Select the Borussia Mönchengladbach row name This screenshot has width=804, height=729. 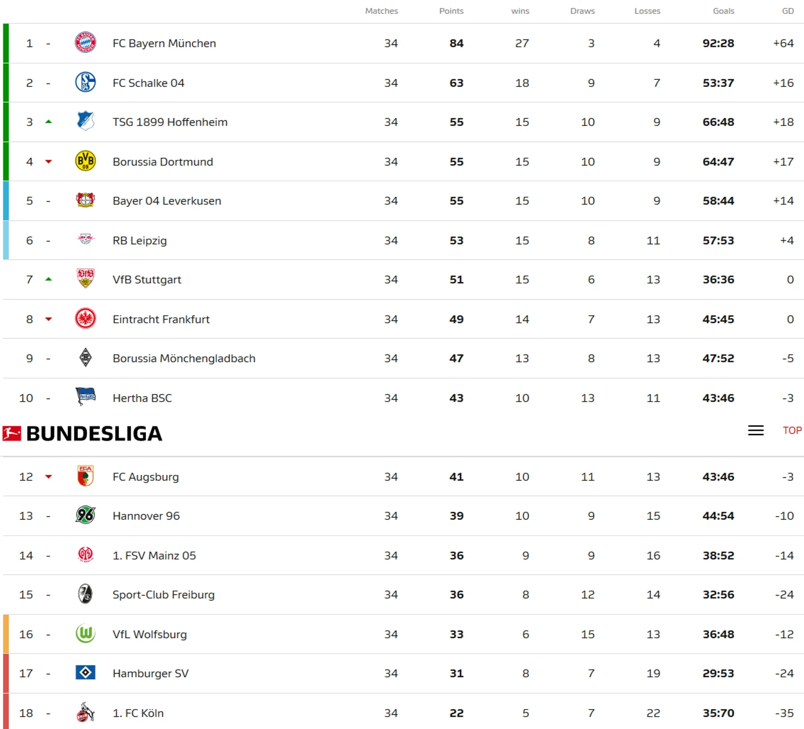pos(184,358)
